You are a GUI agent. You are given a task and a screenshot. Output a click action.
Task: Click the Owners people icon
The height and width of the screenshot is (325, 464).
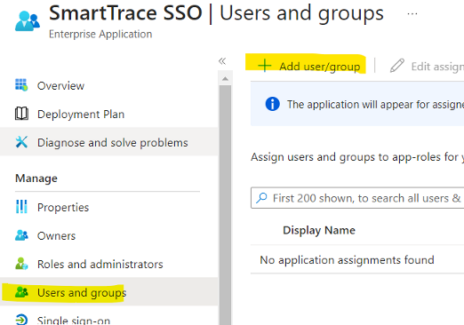pyautogui.click(x=21, y=235)
